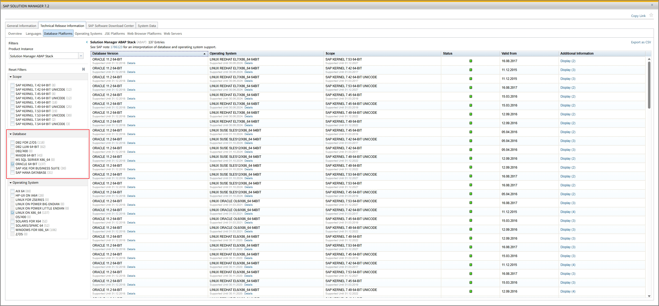Open Details link under first ORACLE 11.2 row

[x=131, y=63]
